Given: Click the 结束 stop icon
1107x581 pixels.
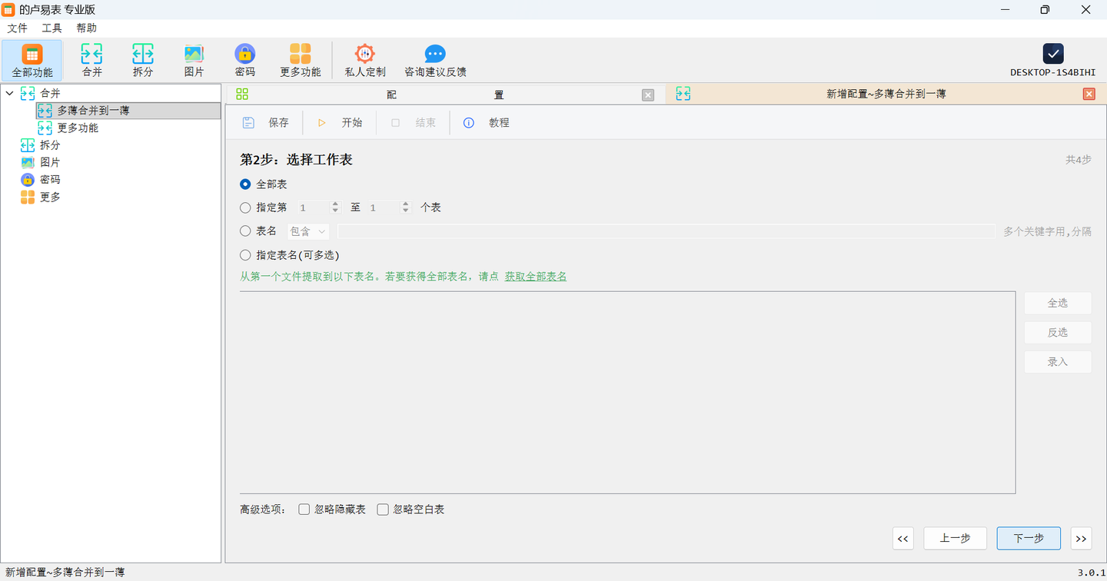Looking at the screenshot, I should click(x=395, y=123).
